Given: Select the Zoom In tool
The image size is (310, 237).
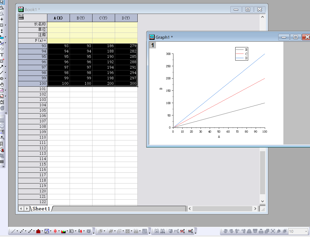Looking at the screenshot, I should pyautogui.click(x=2, y=8).
